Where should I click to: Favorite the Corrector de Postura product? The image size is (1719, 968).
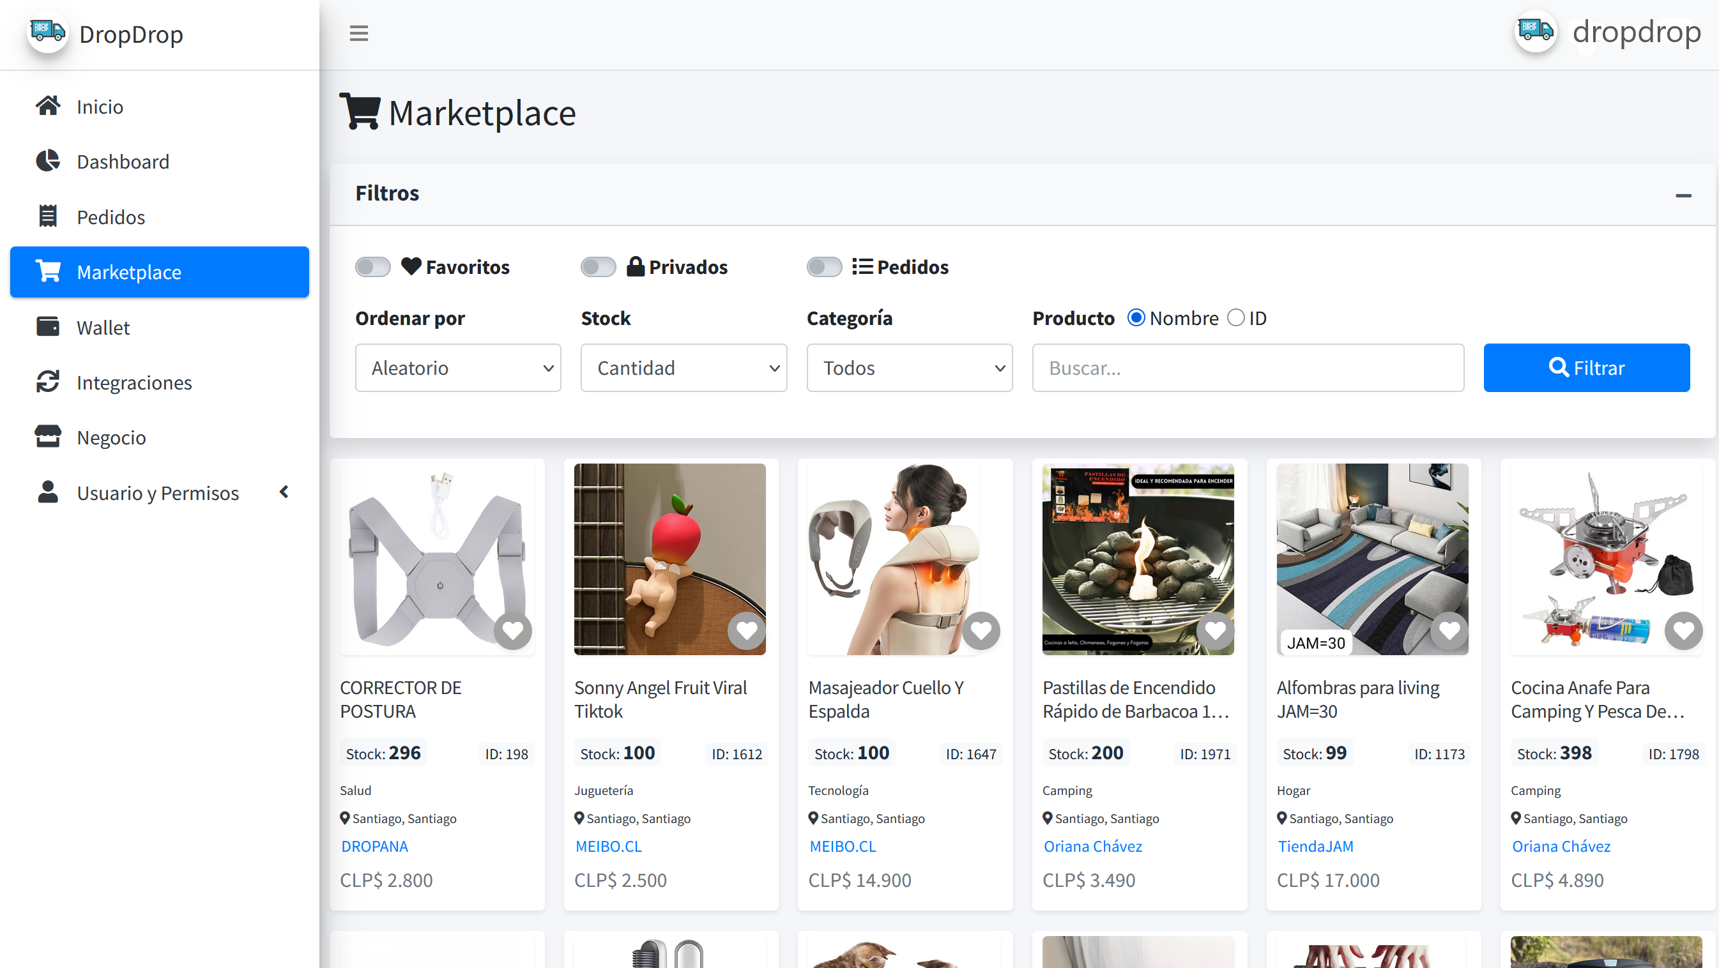[x=512, y=630]
